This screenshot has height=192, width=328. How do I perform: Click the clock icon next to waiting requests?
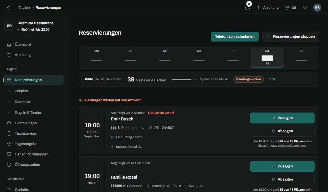pos(80,100)
